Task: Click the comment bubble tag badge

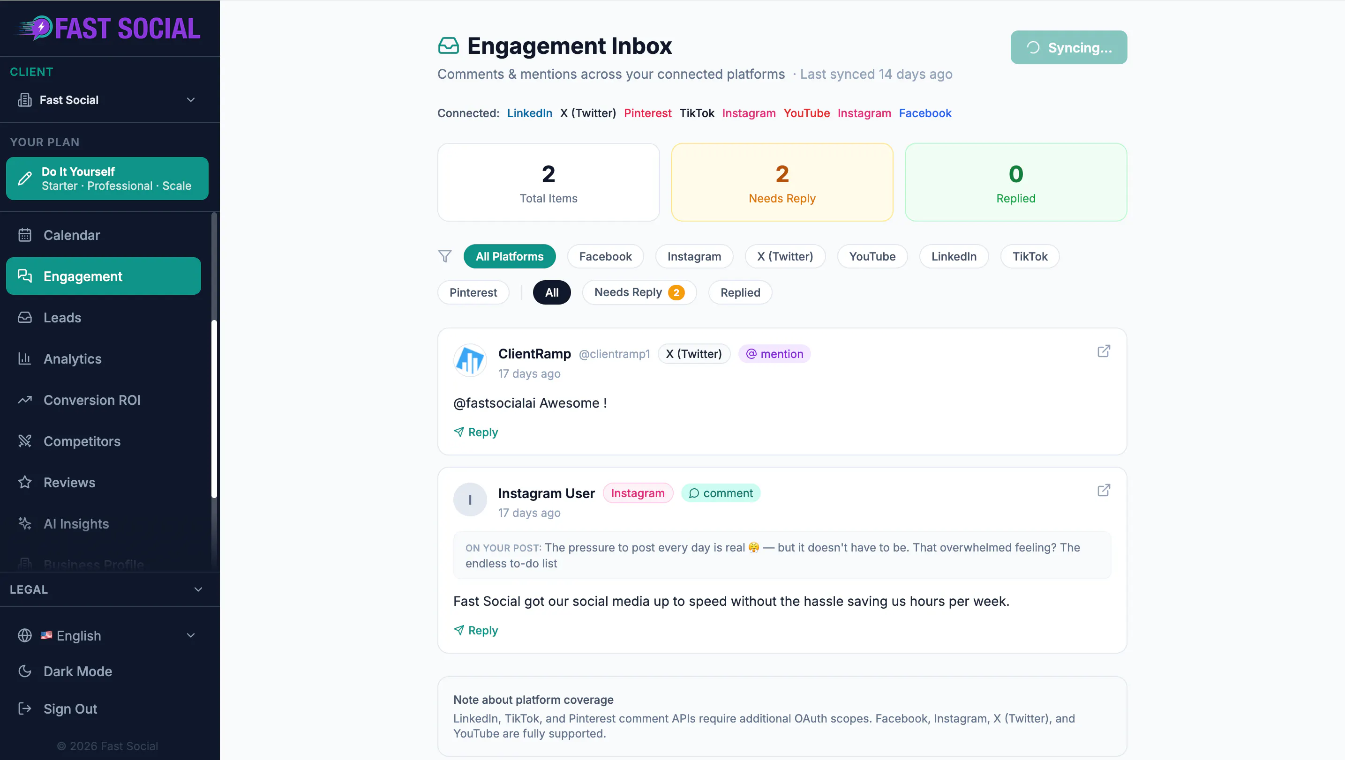Action: pos(721,493)
